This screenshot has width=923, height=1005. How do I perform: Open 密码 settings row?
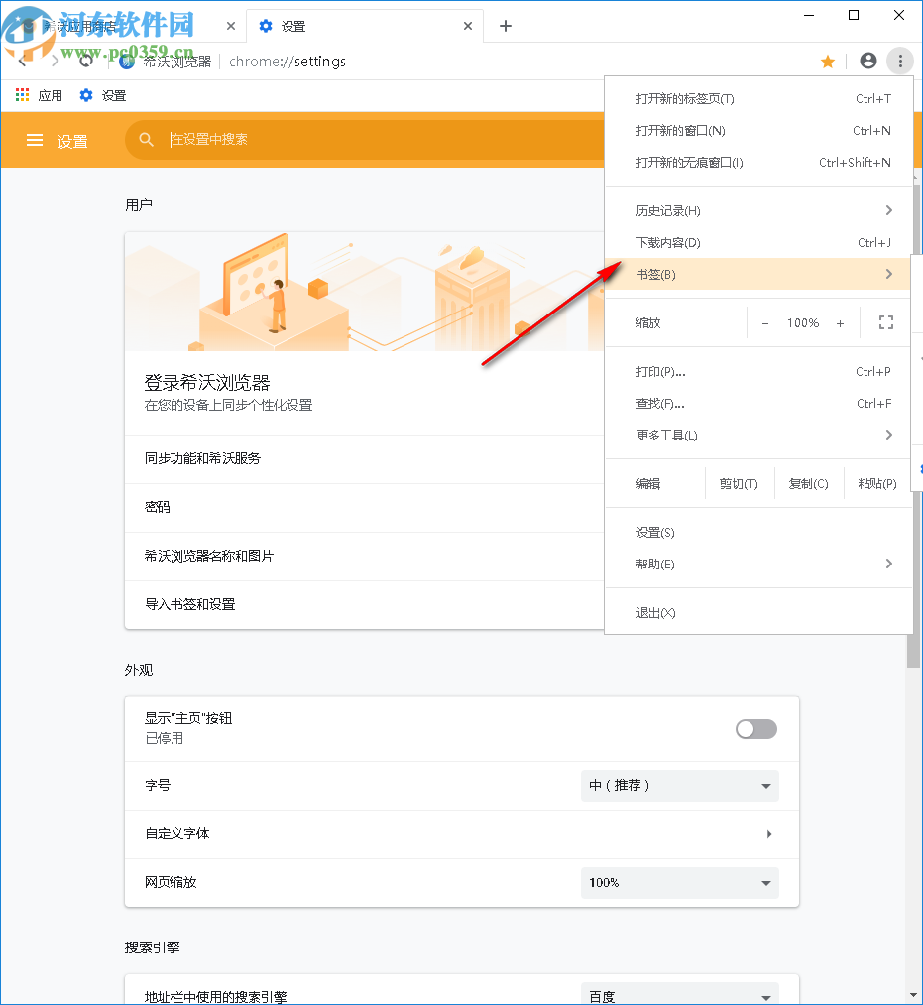point(365,508)
